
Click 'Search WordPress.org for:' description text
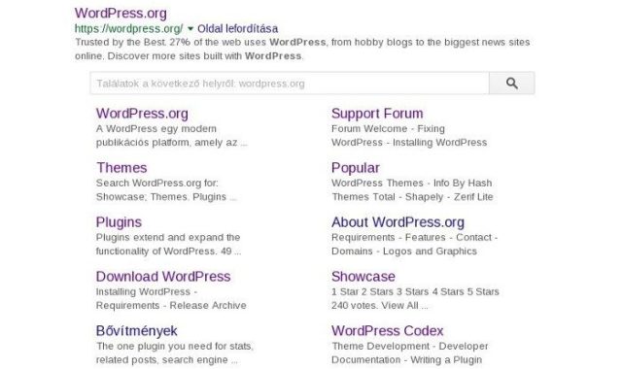tap(157, 184)
